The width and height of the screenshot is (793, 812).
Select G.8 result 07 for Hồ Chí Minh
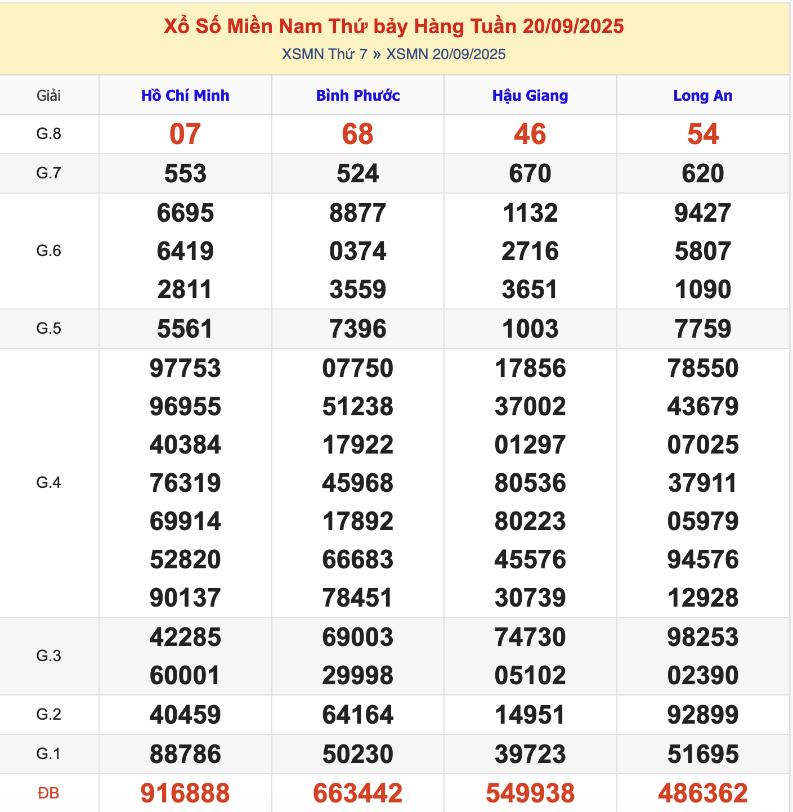[x=185, y=134]
